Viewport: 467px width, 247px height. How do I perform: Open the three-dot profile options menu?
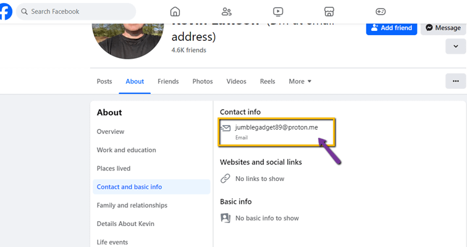(455, 81)
